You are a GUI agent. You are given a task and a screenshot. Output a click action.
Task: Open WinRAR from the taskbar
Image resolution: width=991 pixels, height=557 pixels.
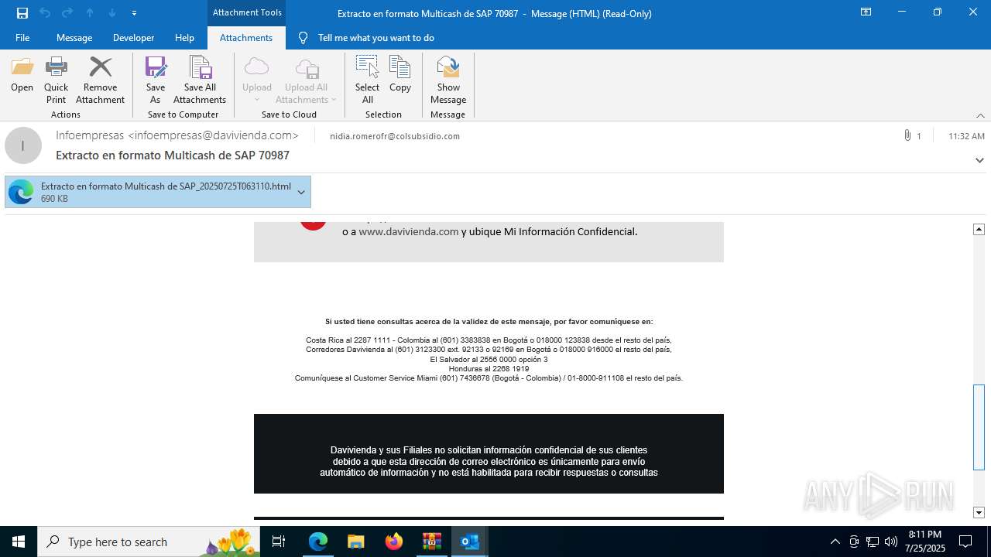tap(431, 542)
